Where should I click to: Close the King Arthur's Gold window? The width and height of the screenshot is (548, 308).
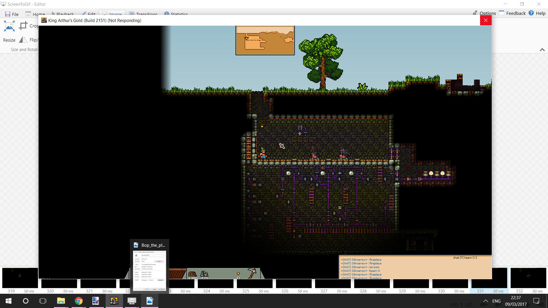485,20
